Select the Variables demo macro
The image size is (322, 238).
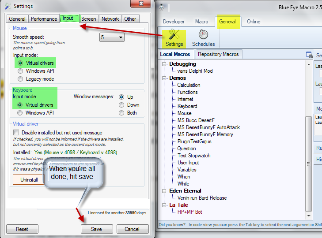[x=187, y=170]
